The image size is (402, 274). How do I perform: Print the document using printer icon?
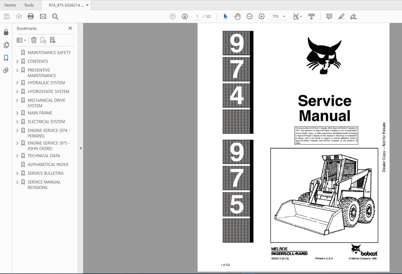point(31,16)
